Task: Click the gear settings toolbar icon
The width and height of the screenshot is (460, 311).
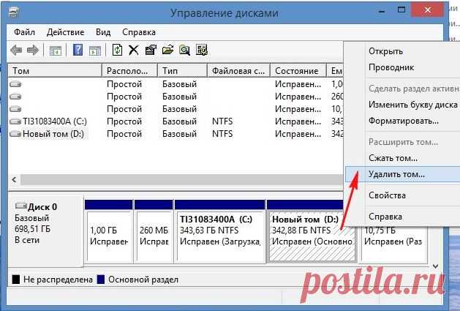Action: [x=202, y=50]
